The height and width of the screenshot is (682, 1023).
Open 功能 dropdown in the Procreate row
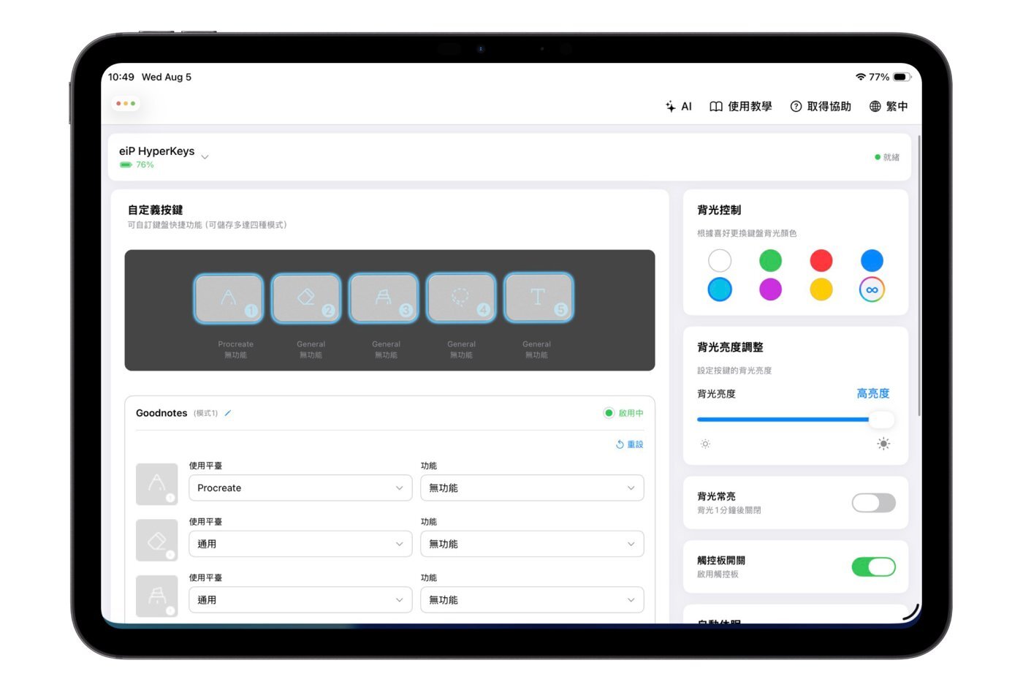click(x=532, y=488)
